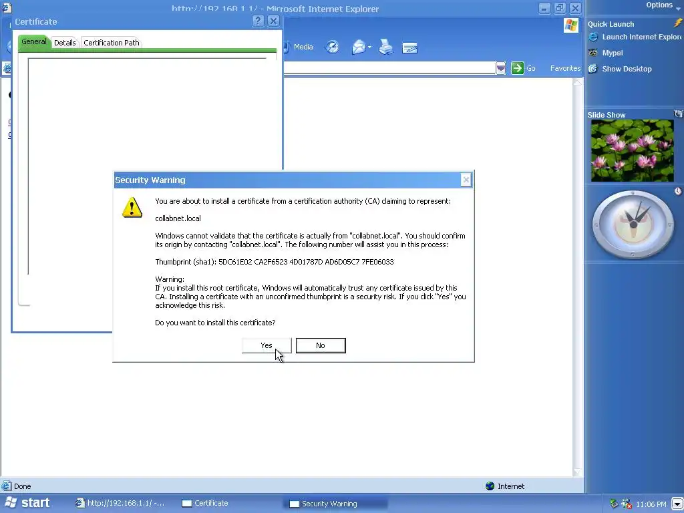Image resolution: width=684 pixels, height=513 pixels.
Task: Click the IE page icon beside Done status
Action: pyautogui.click(x=6, y=486)
